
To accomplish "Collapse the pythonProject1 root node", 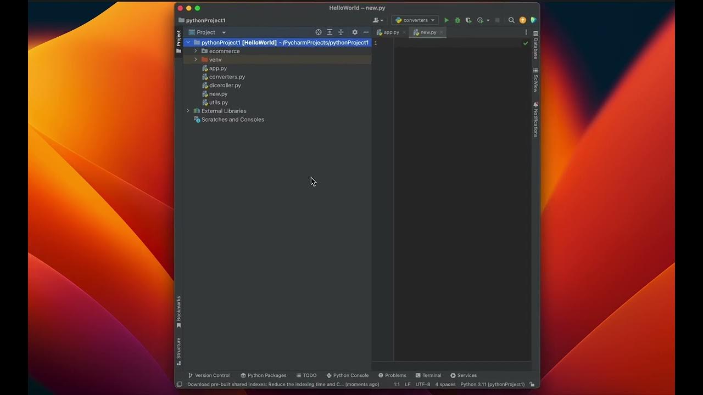I will [188, 42].
